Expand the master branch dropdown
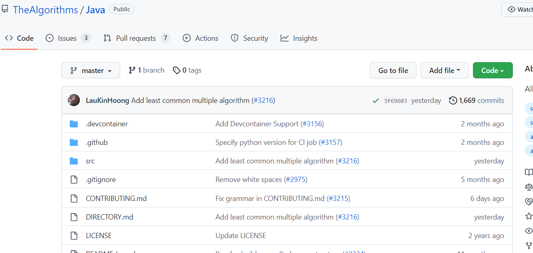 tap(91, 70)
